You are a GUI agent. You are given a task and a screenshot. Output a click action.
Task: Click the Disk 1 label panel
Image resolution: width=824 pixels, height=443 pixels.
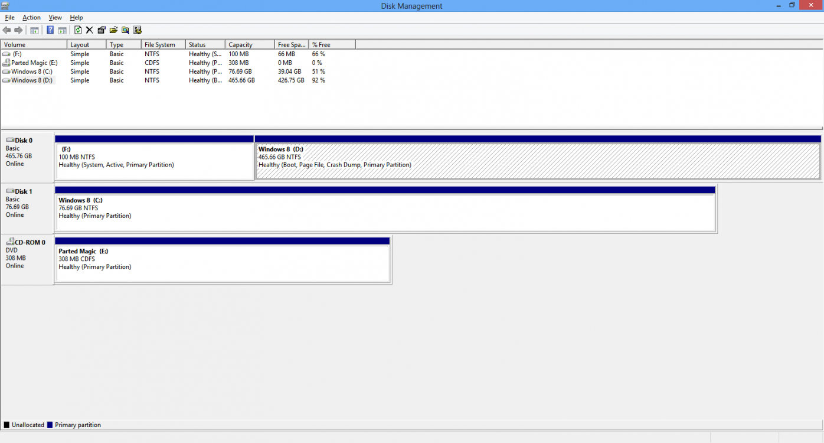pyautogui.click(x=27, y=208)
